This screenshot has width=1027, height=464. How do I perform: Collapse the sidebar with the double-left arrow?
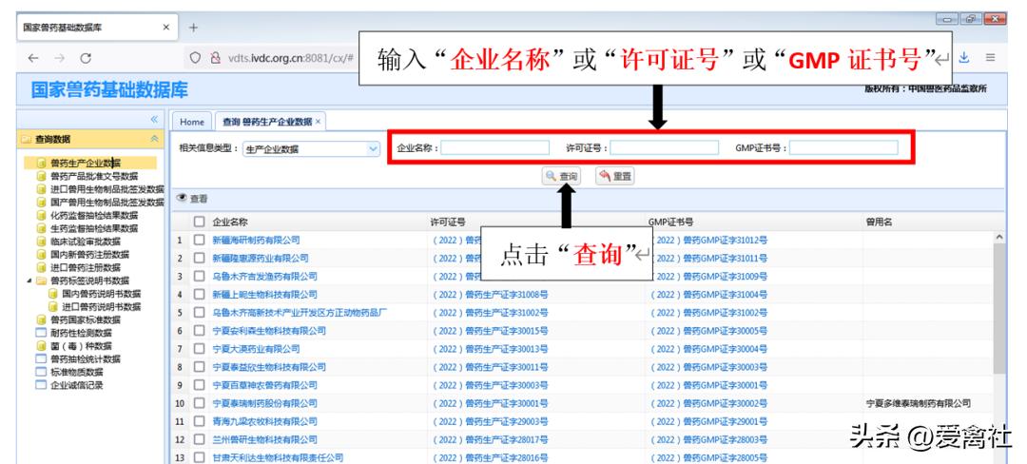click(x=154, y=119)
